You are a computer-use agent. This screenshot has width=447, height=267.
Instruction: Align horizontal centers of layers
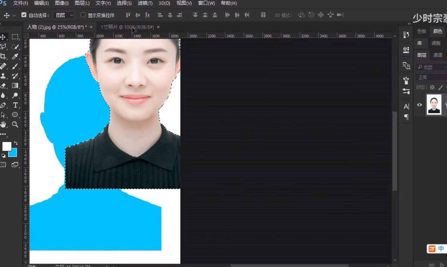pos(170,15)
